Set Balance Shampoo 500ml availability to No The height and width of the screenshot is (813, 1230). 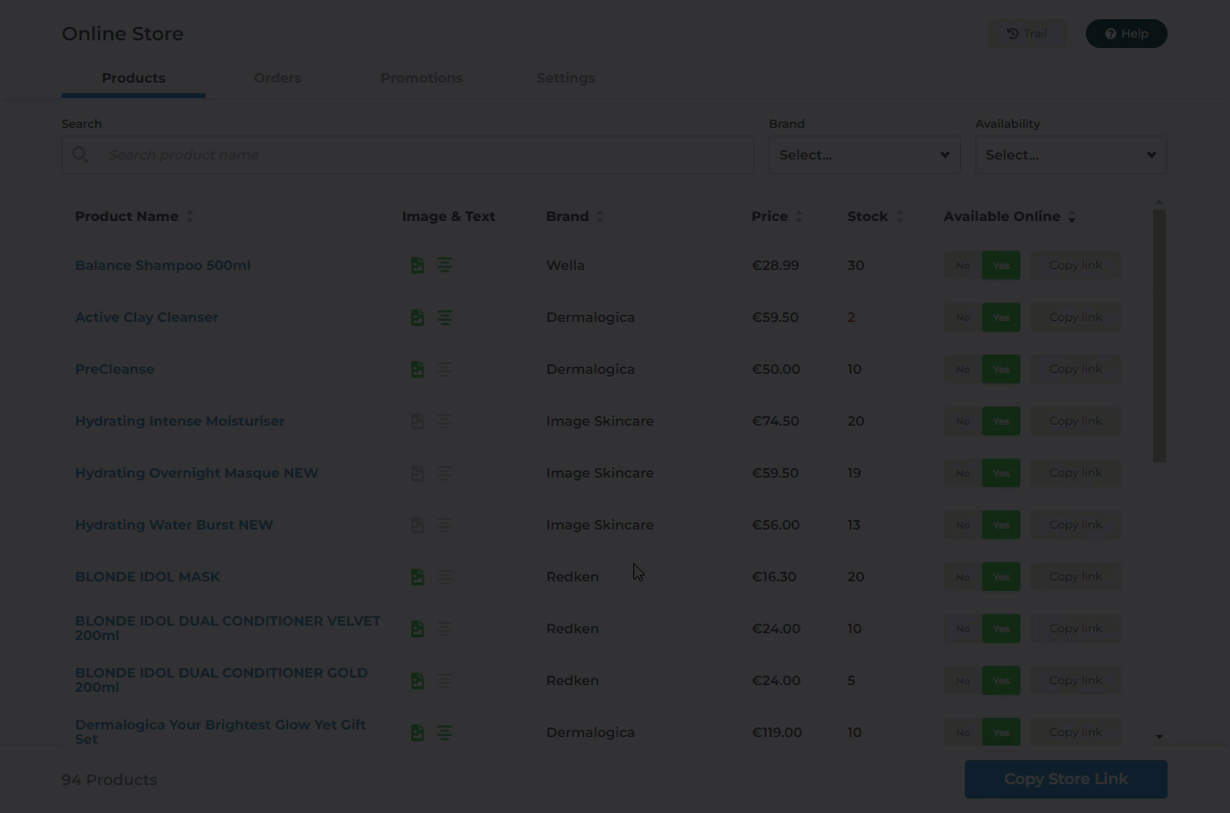tap(962, 265)
